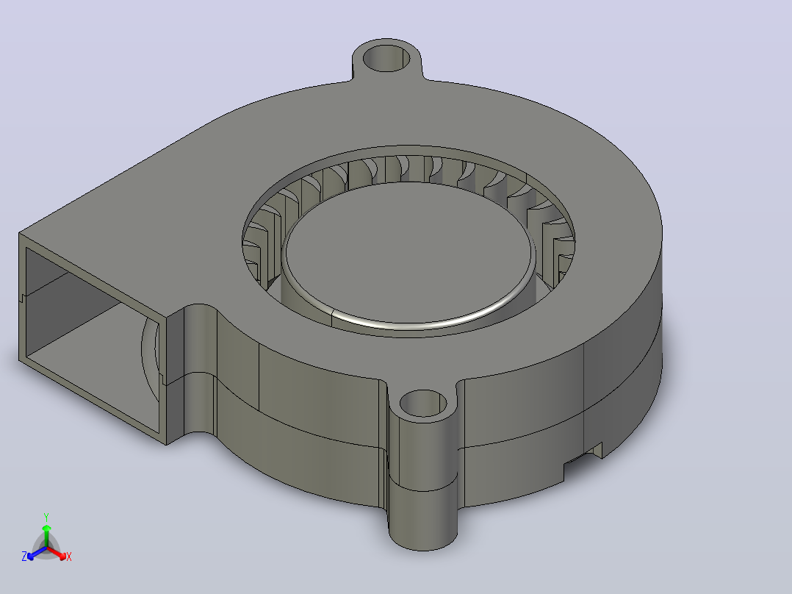This screenshot has height=594, width=792.
Task: Select the wire notch on the housing side
Action: click(x=583, y=461)
